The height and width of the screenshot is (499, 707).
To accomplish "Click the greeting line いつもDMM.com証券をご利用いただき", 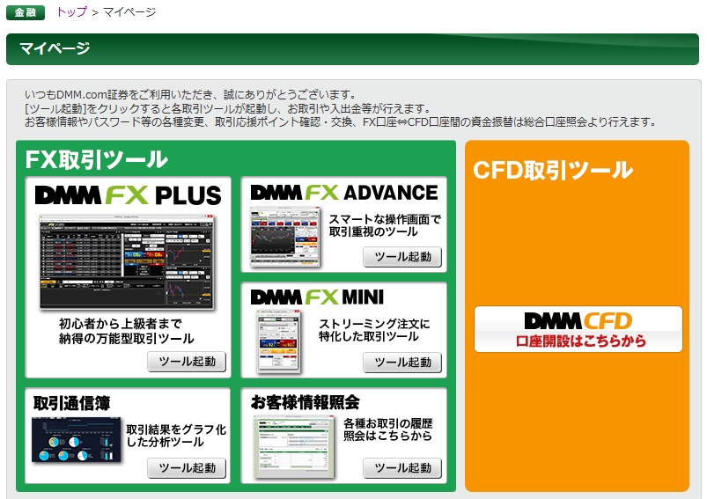I will coord(191,95).
